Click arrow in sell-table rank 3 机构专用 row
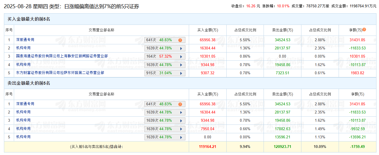 click(x=181, y=121)
